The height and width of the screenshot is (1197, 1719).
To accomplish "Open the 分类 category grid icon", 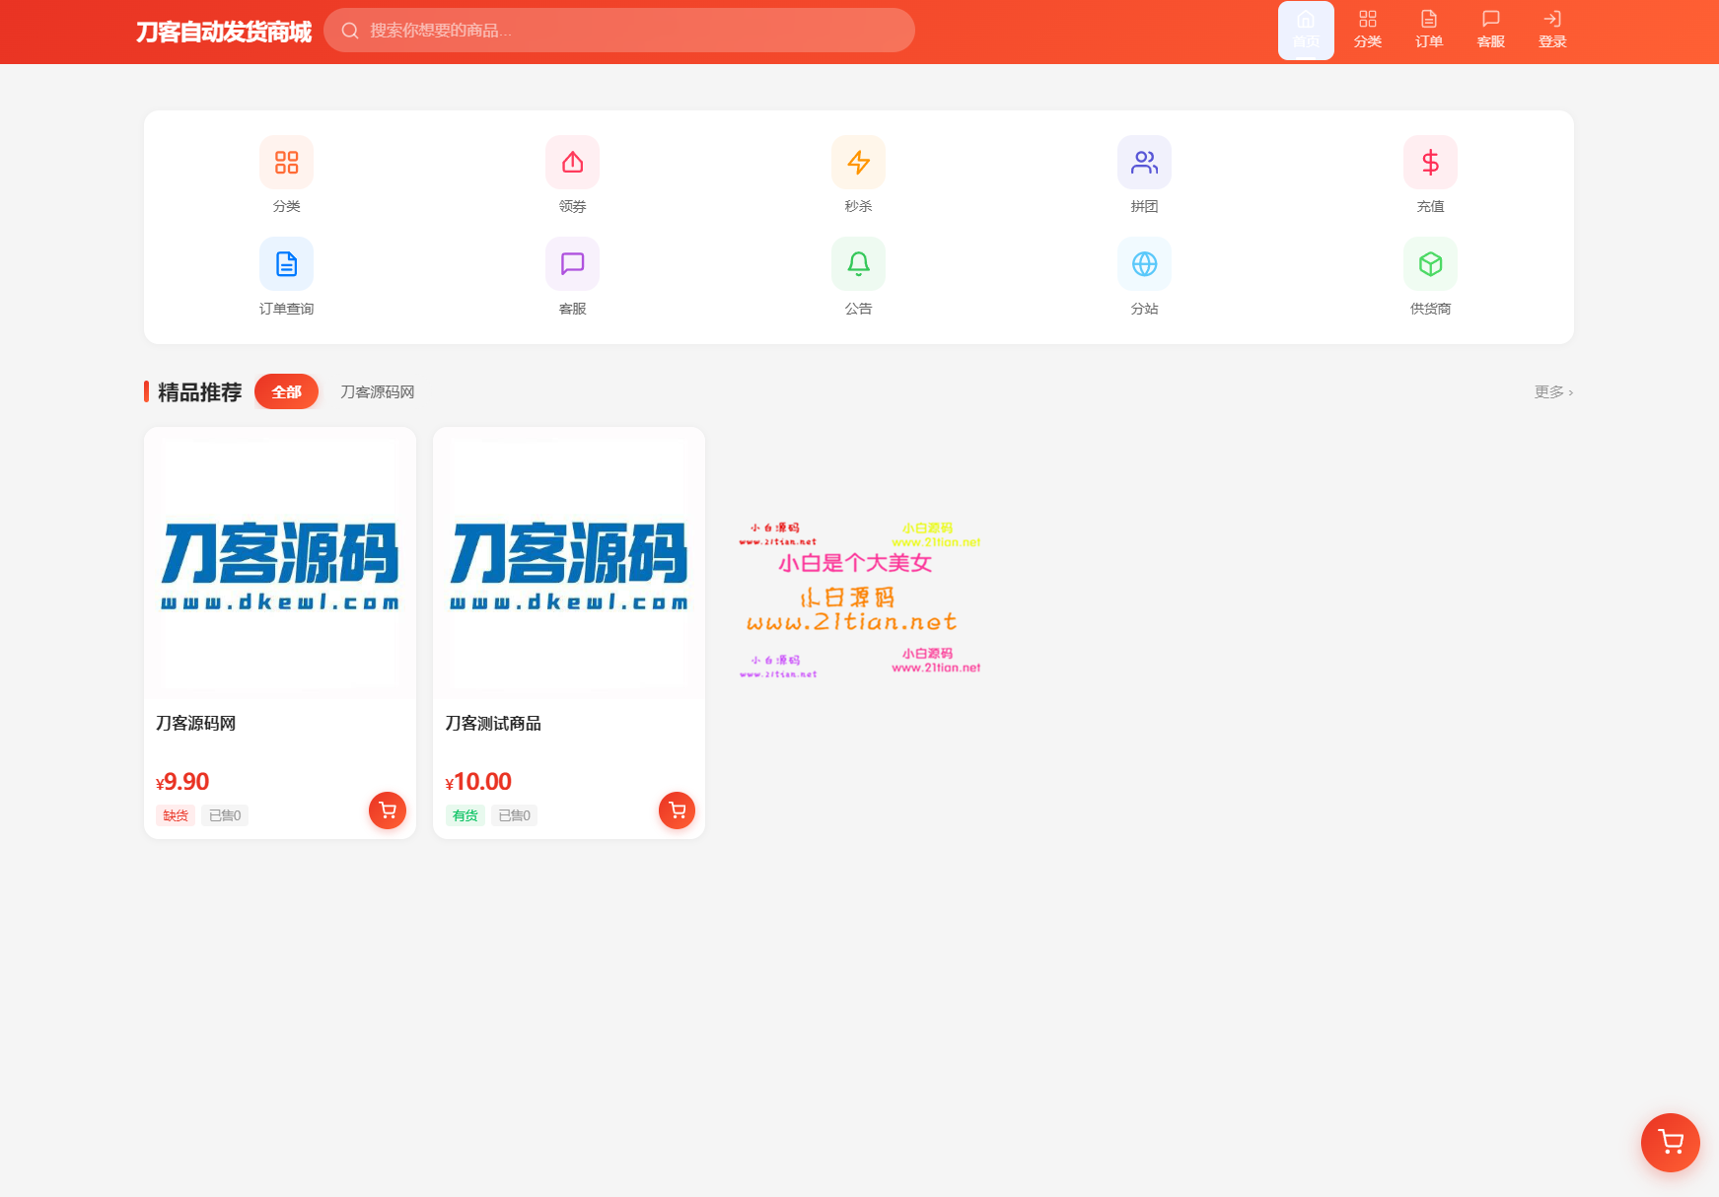I will pos(286,163).
